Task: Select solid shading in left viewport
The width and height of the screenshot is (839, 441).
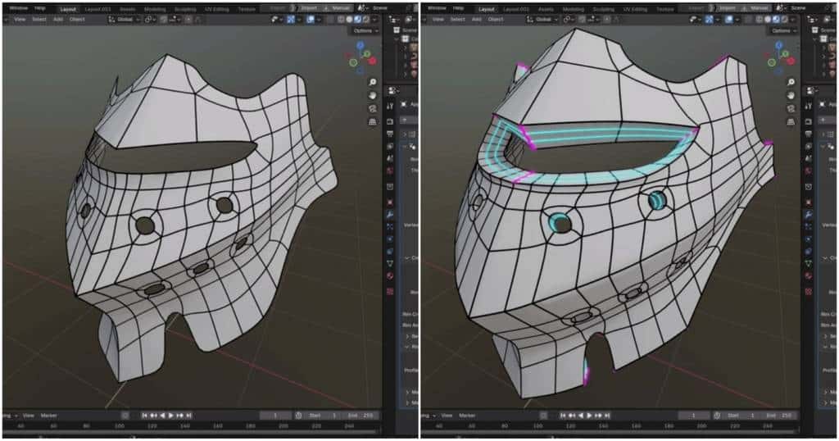Action: (x=349, y=20)
